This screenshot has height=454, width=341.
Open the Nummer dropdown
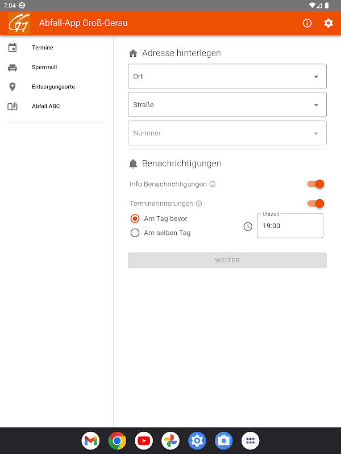(227, 133)
